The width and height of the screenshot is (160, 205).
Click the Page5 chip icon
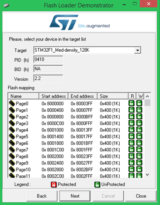[12, 136]
